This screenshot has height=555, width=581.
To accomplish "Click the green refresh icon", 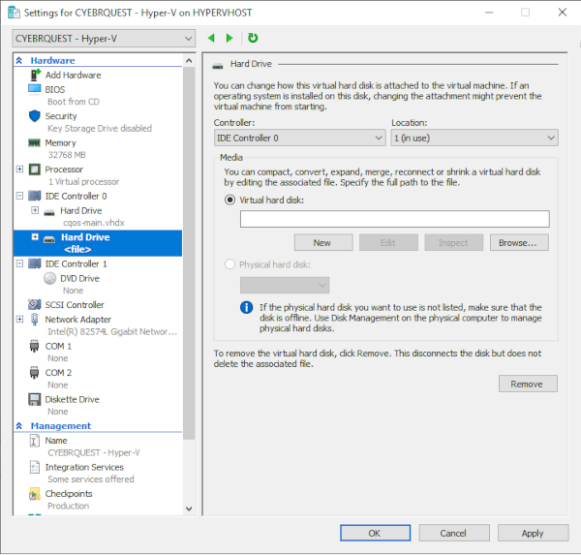I will 253,38.
